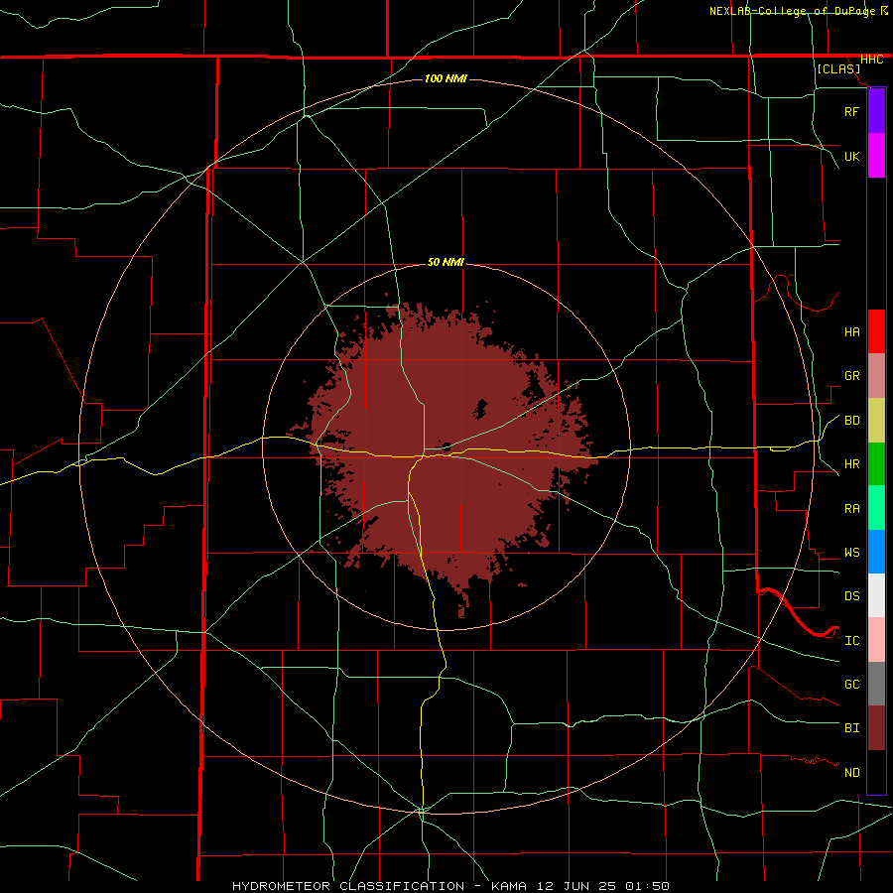Click the HHC product code text
The height and width of the screenshot is (893, 893).
click(x=871, y=60)
